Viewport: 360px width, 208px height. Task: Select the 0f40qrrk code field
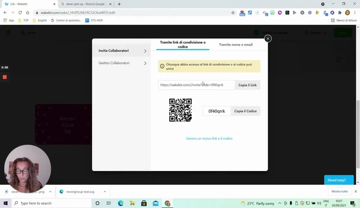point(217,111)
